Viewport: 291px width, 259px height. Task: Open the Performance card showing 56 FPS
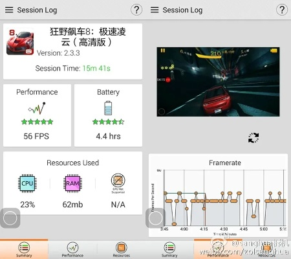pos(37,115)
